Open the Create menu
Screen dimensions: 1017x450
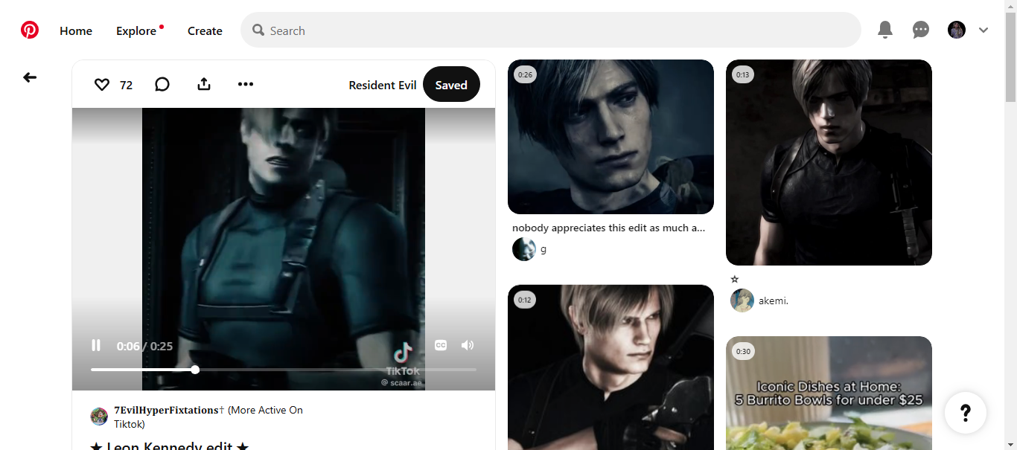(205, 30)
